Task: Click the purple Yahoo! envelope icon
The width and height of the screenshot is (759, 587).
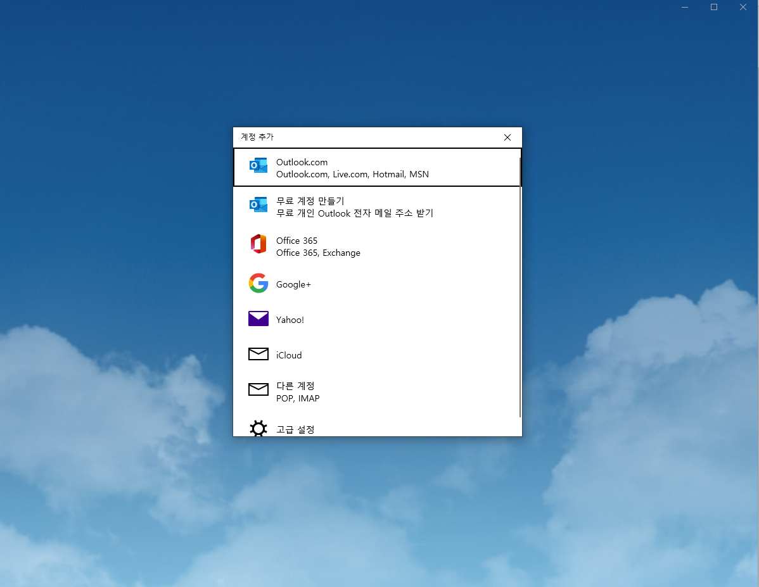Action: point(258,319)
